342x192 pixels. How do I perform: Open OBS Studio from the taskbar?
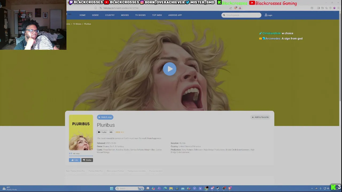[224, 189]
